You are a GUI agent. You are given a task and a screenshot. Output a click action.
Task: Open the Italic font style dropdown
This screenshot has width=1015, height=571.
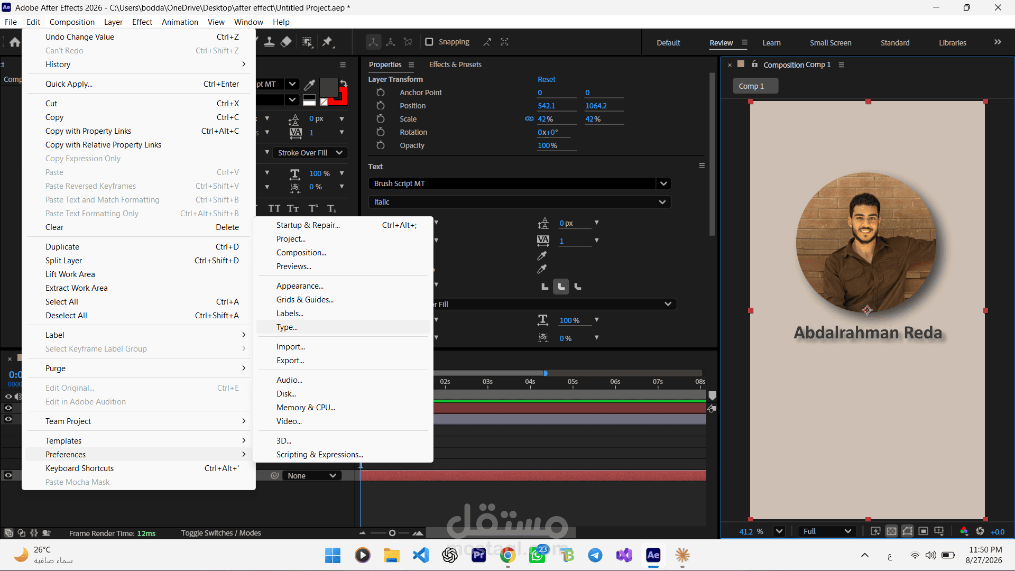pyautogui.click(x=519, y=202)
